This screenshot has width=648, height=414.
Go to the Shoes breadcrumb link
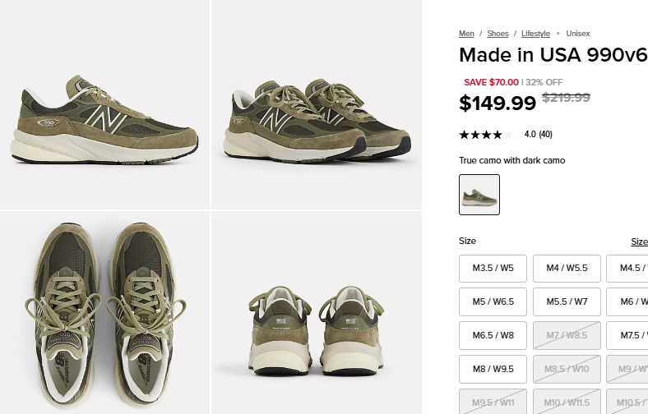pyautogui.click(x=498, y=34)
